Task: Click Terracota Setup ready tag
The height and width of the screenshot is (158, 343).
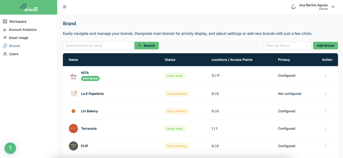Action: coord(175,129)
